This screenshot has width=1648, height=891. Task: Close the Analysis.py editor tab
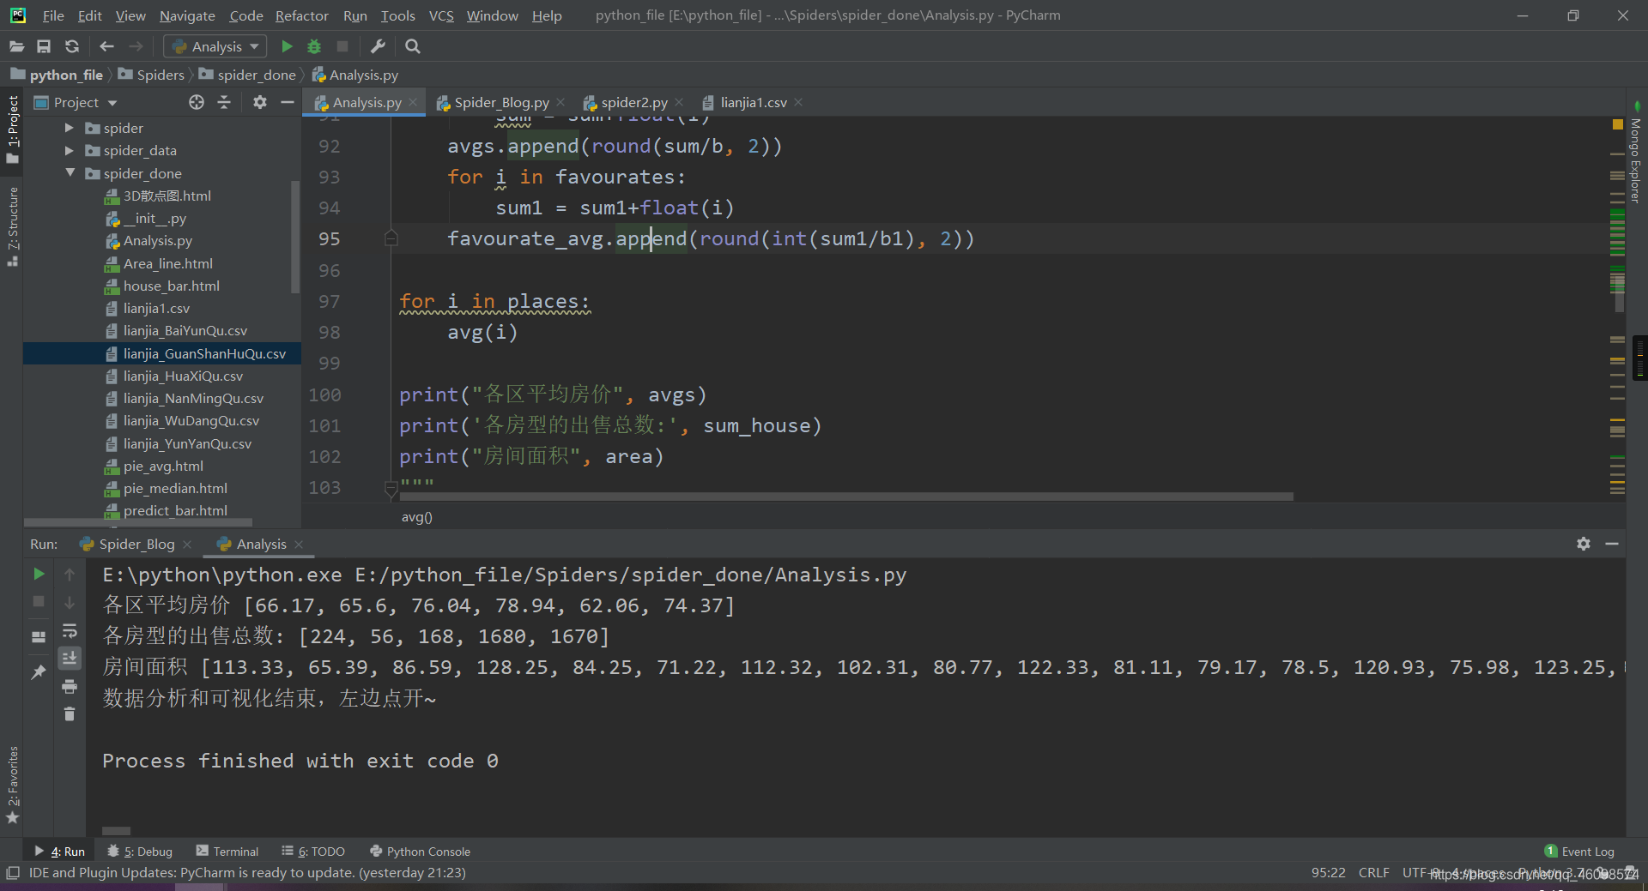pyautogui.click(x=413, y=102)
